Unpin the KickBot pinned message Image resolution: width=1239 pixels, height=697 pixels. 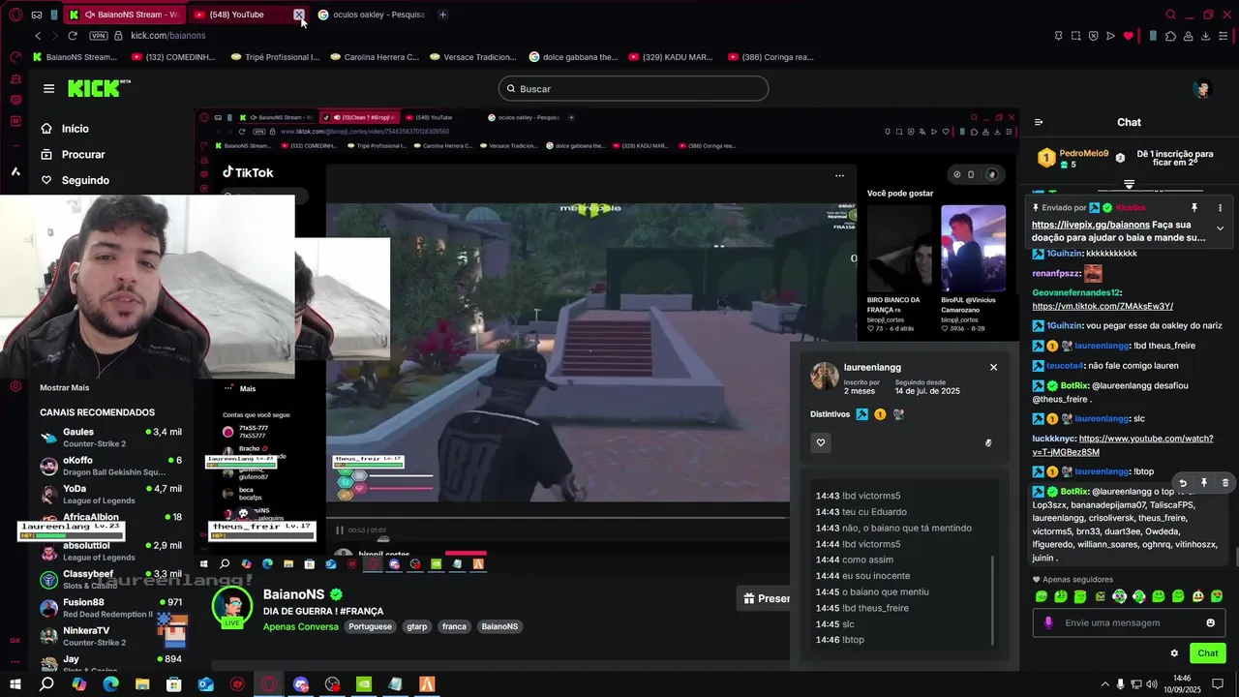(x=1194, y=208)
